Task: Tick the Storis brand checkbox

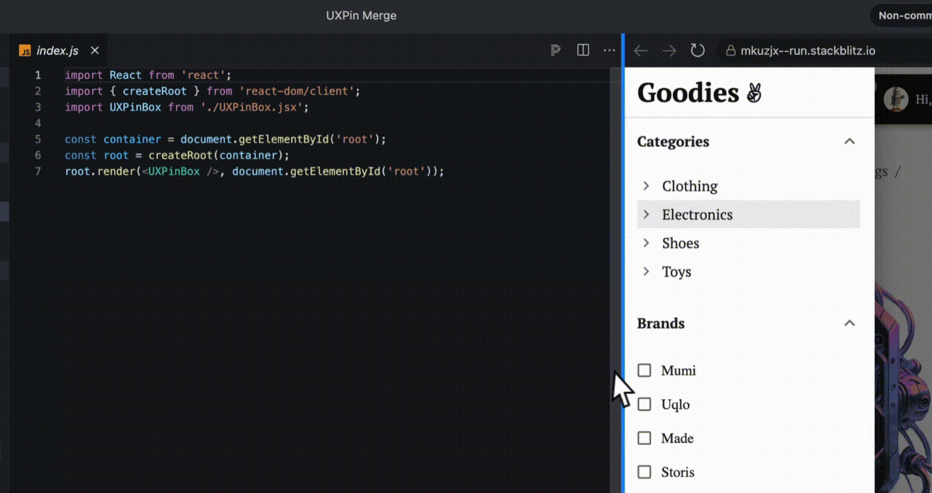Action: (x=644, y=472)
